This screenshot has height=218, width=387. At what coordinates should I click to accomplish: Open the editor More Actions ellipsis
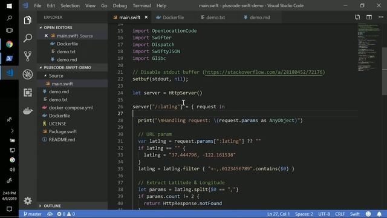381,18
